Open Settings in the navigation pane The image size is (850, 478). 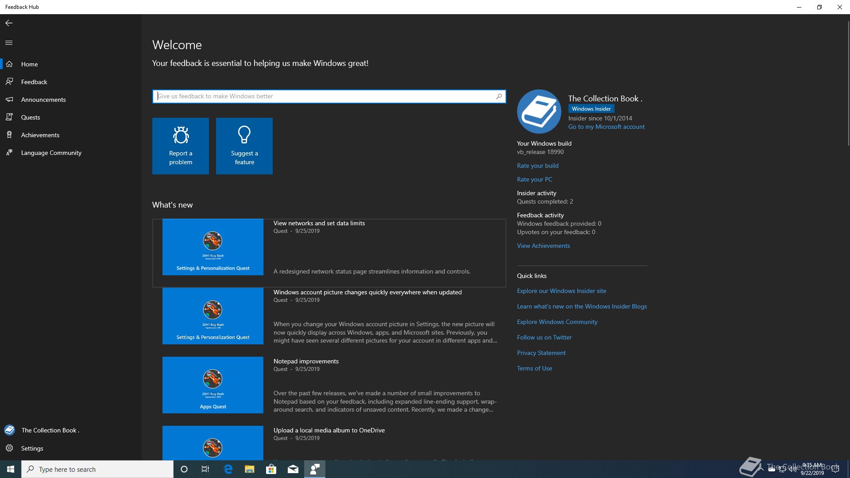pyautogui.click(x=71, y=448)
